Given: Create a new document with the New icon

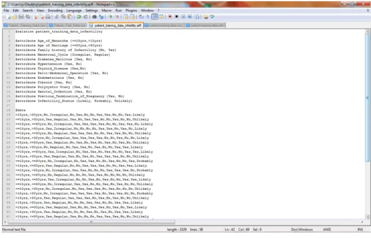Looking at the screenshot, I should click(8, 17).
